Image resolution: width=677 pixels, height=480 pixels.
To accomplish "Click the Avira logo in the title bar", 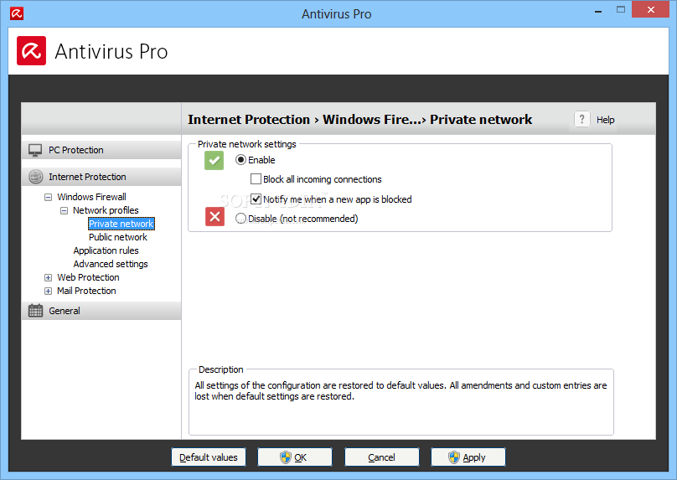I will (x=17, y=13).
